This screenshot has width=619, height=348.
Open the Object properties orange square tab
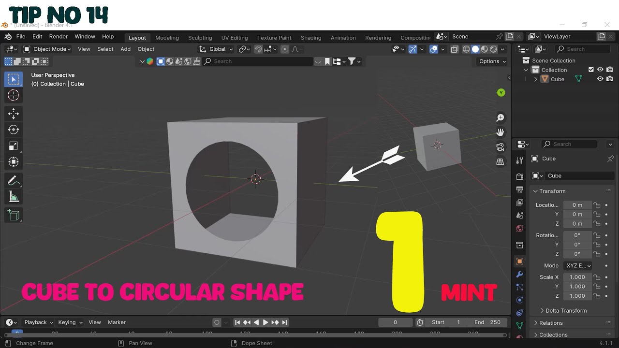[x=520, y=261]
